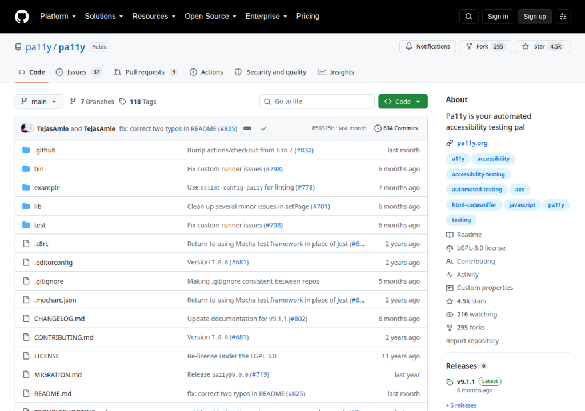Star the pa11y repository
The image size is (585, 411).
pos(543,46)
